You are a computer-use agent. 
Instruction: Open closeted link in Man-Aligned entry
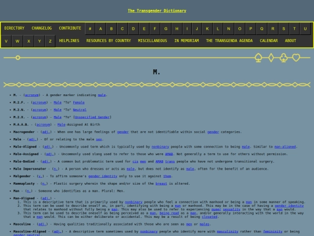(x=209, y=217)
